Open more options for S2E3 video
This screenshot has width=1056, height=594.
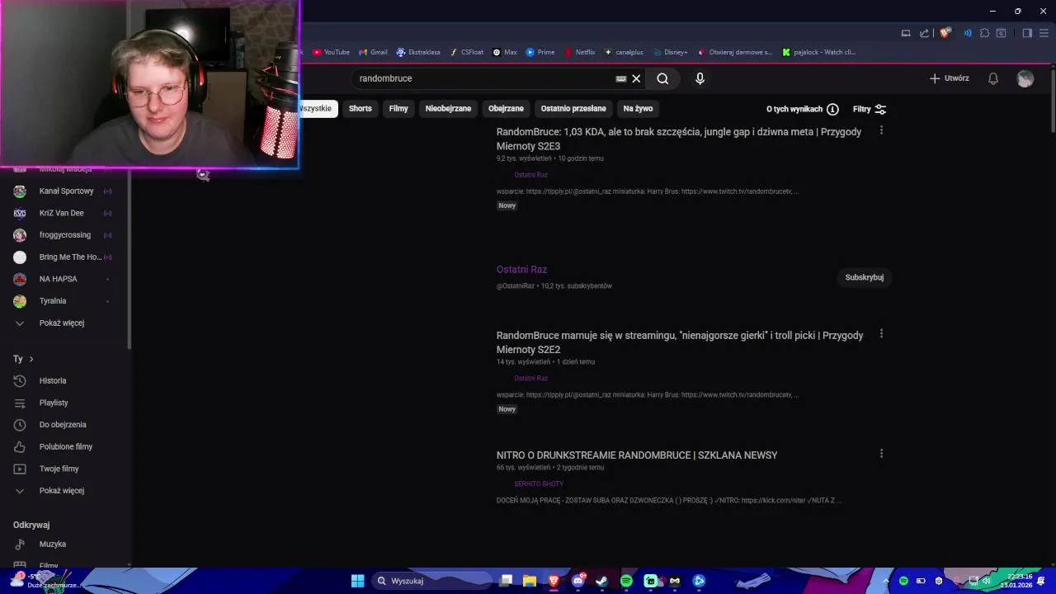[881, 130]
